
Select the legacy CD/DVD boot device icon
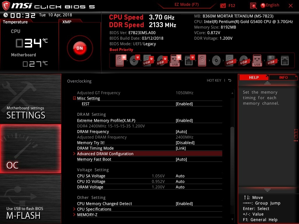tap(216, 60)
